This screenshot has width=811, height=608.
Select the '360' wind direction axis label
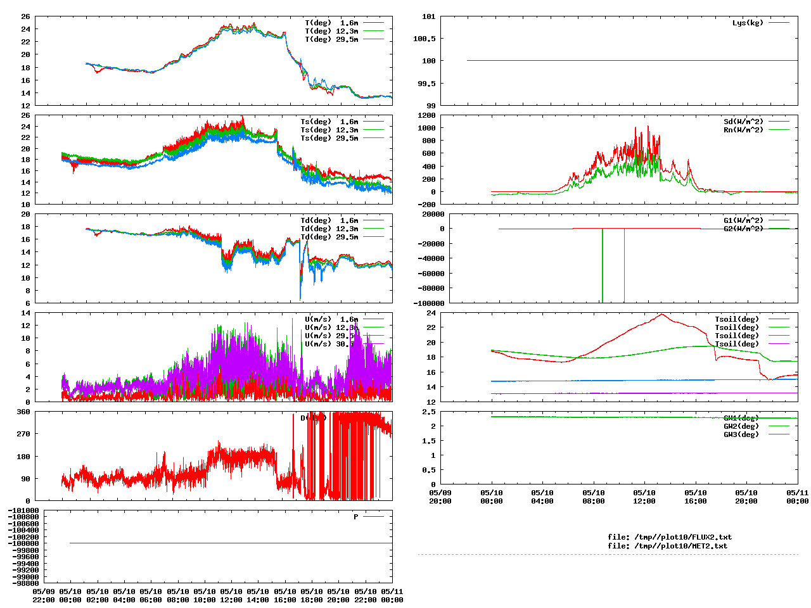click(x=23, y=412)
